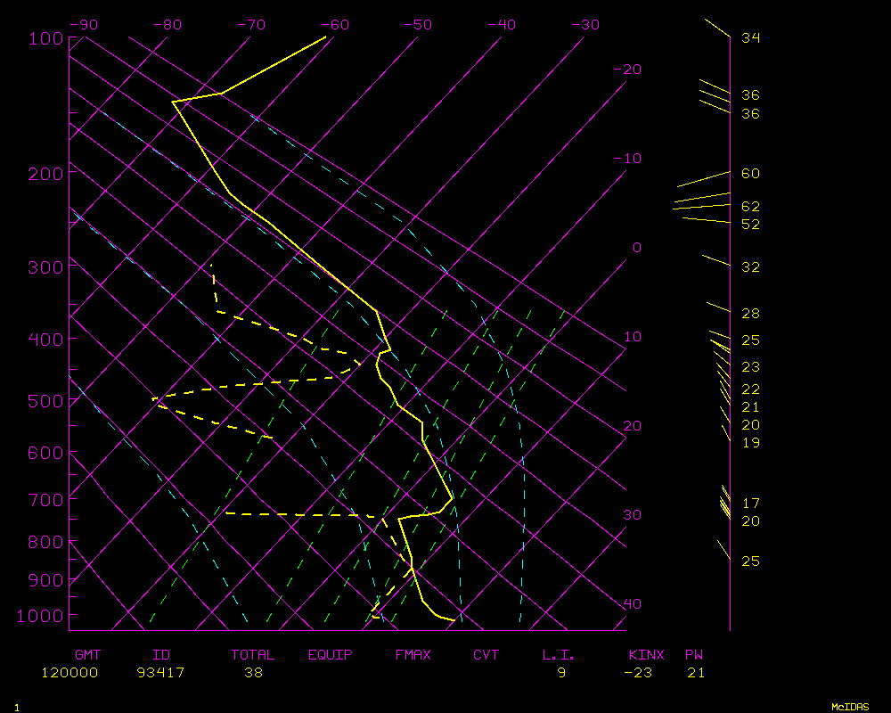Select the station ID value 93417

(x=161, y=673)
